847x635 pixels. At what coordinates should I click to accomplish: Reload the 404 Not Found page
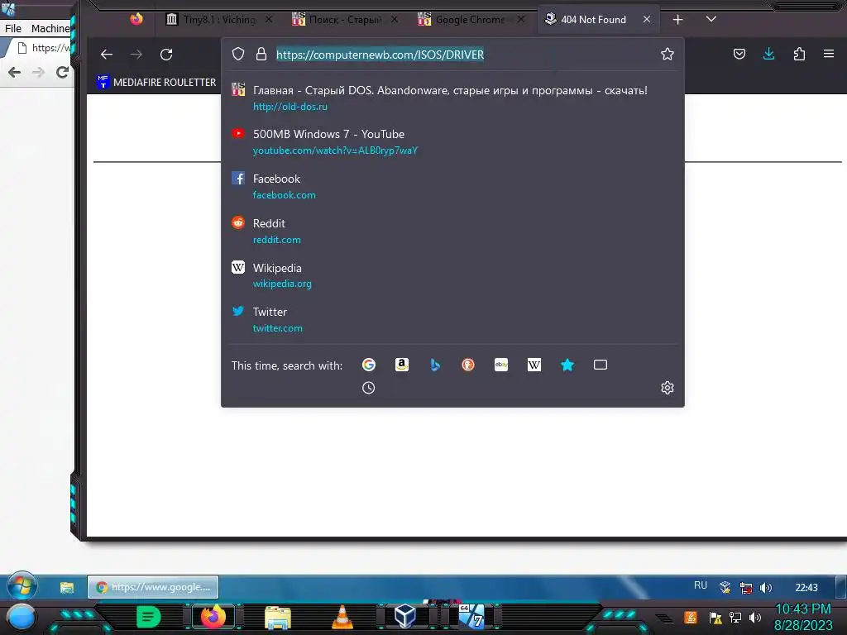[x=166, y=54]
